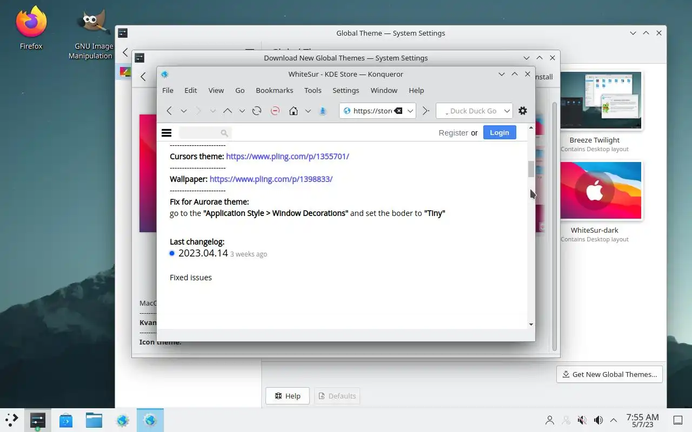Stop loading with red stop icon
This screenshot has height=432, width=692.
275,111
